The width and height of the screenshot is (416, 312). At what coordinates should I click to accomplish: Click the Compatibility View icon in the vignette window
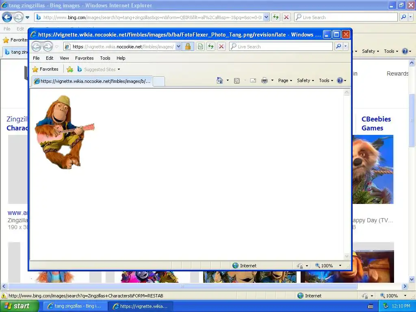pos(200,47)
